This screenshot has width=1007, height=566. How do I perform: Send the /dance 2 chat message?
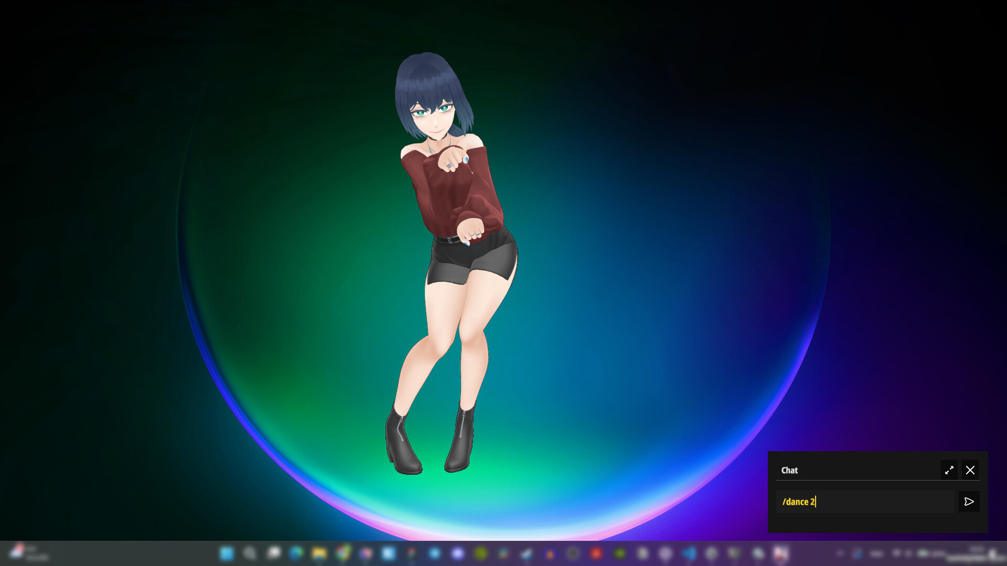pyautogui.click(x=969, y=502)
